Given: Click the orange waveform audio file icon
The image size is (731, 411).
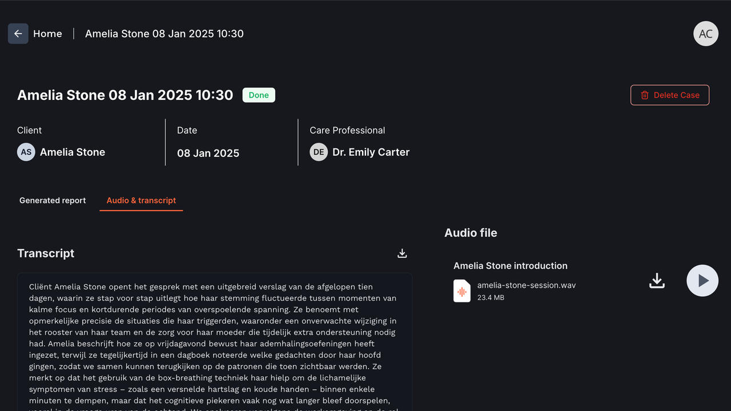Looking at the screenshot, I should (x=462, y=291).
